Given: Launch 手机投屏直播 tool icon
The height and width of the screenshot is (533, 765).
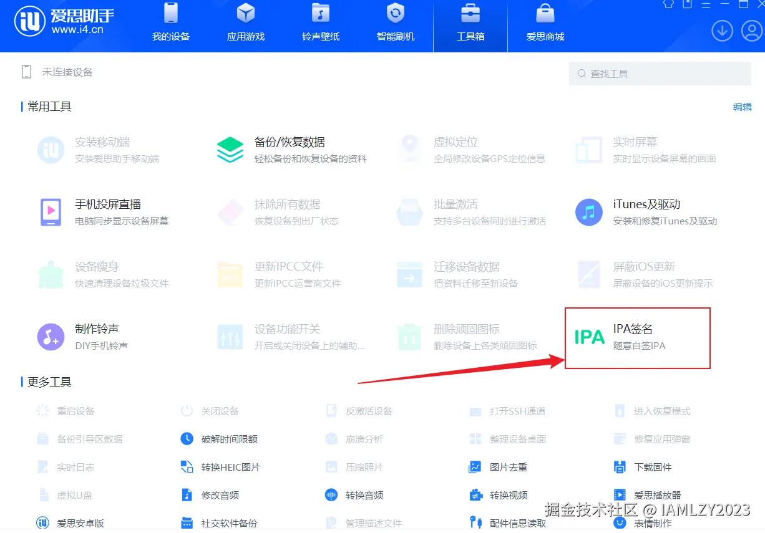Looking at the screenshot, I should pos(51,212).
